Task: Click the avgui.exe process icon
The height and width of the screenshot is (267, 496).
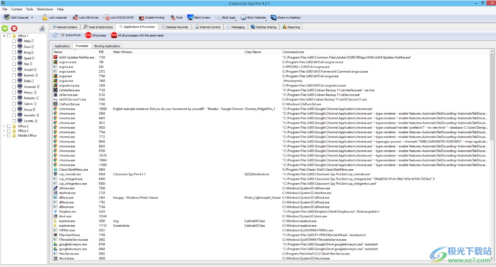Action: click(55, 76)
